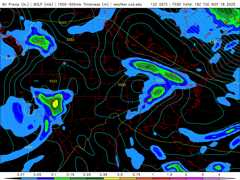Click the 1020 isobar label near Great Lakes
Viewport: 240px width, 180px height.
[177, 69]
